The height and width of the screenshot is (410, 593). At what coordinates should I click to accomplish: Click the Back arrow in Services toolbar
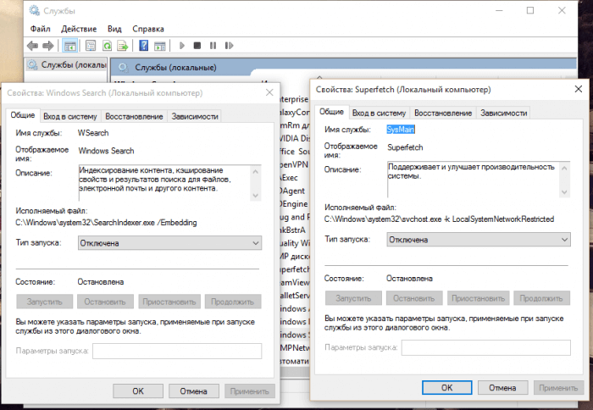coord(31,46)
